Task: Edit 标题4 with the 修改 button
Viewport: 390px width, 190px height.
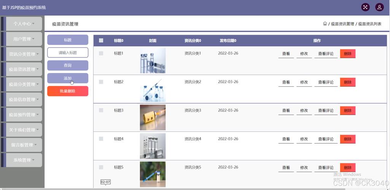Action: coord(304,139)
